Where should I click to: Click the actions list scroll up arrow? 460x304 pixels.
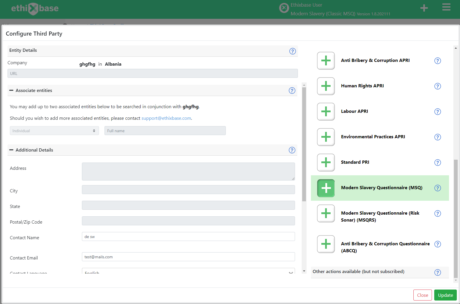pos(456,48)
